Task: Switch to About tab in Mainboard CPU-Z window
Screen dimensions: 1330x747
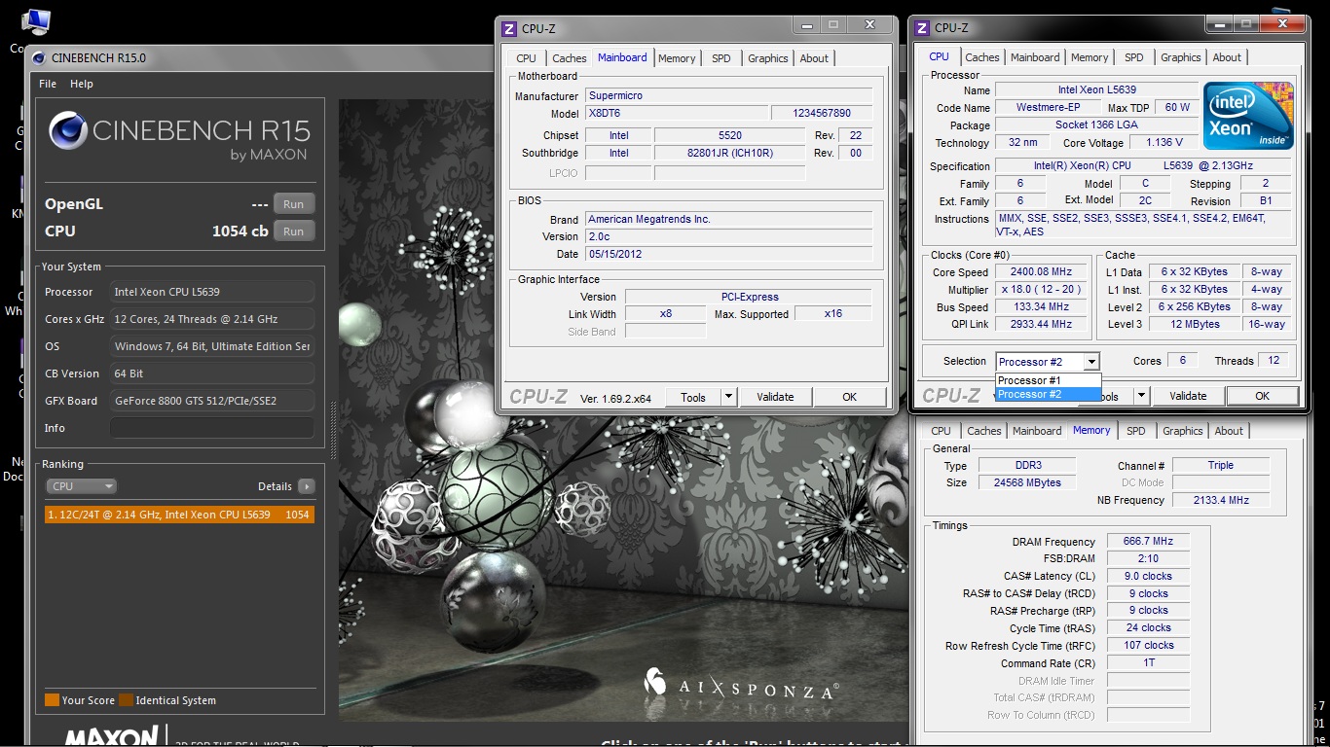Action: tap(814, 58)
